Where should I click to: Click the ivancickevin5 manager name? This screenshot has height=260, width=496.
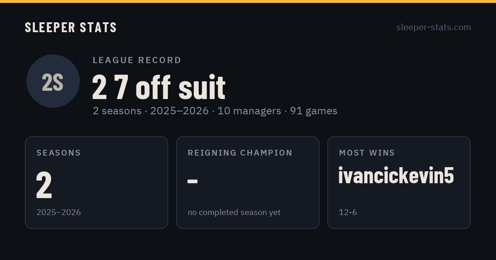(396, 175)
